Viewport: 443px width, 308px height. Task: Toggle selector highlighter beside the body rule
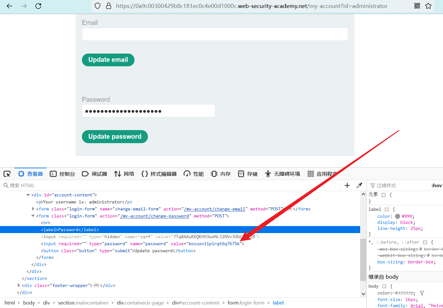pos(384,286)
